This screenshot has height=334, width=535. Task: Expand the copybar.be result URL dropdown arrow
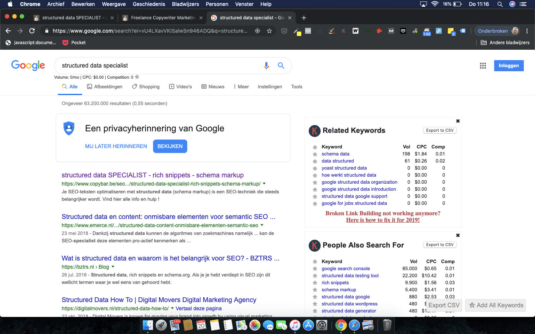[x=264, y=183]
